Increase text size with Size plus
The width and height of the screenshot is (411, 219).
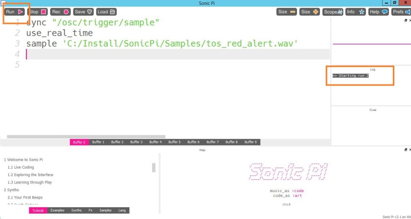[x=309, y=11]
